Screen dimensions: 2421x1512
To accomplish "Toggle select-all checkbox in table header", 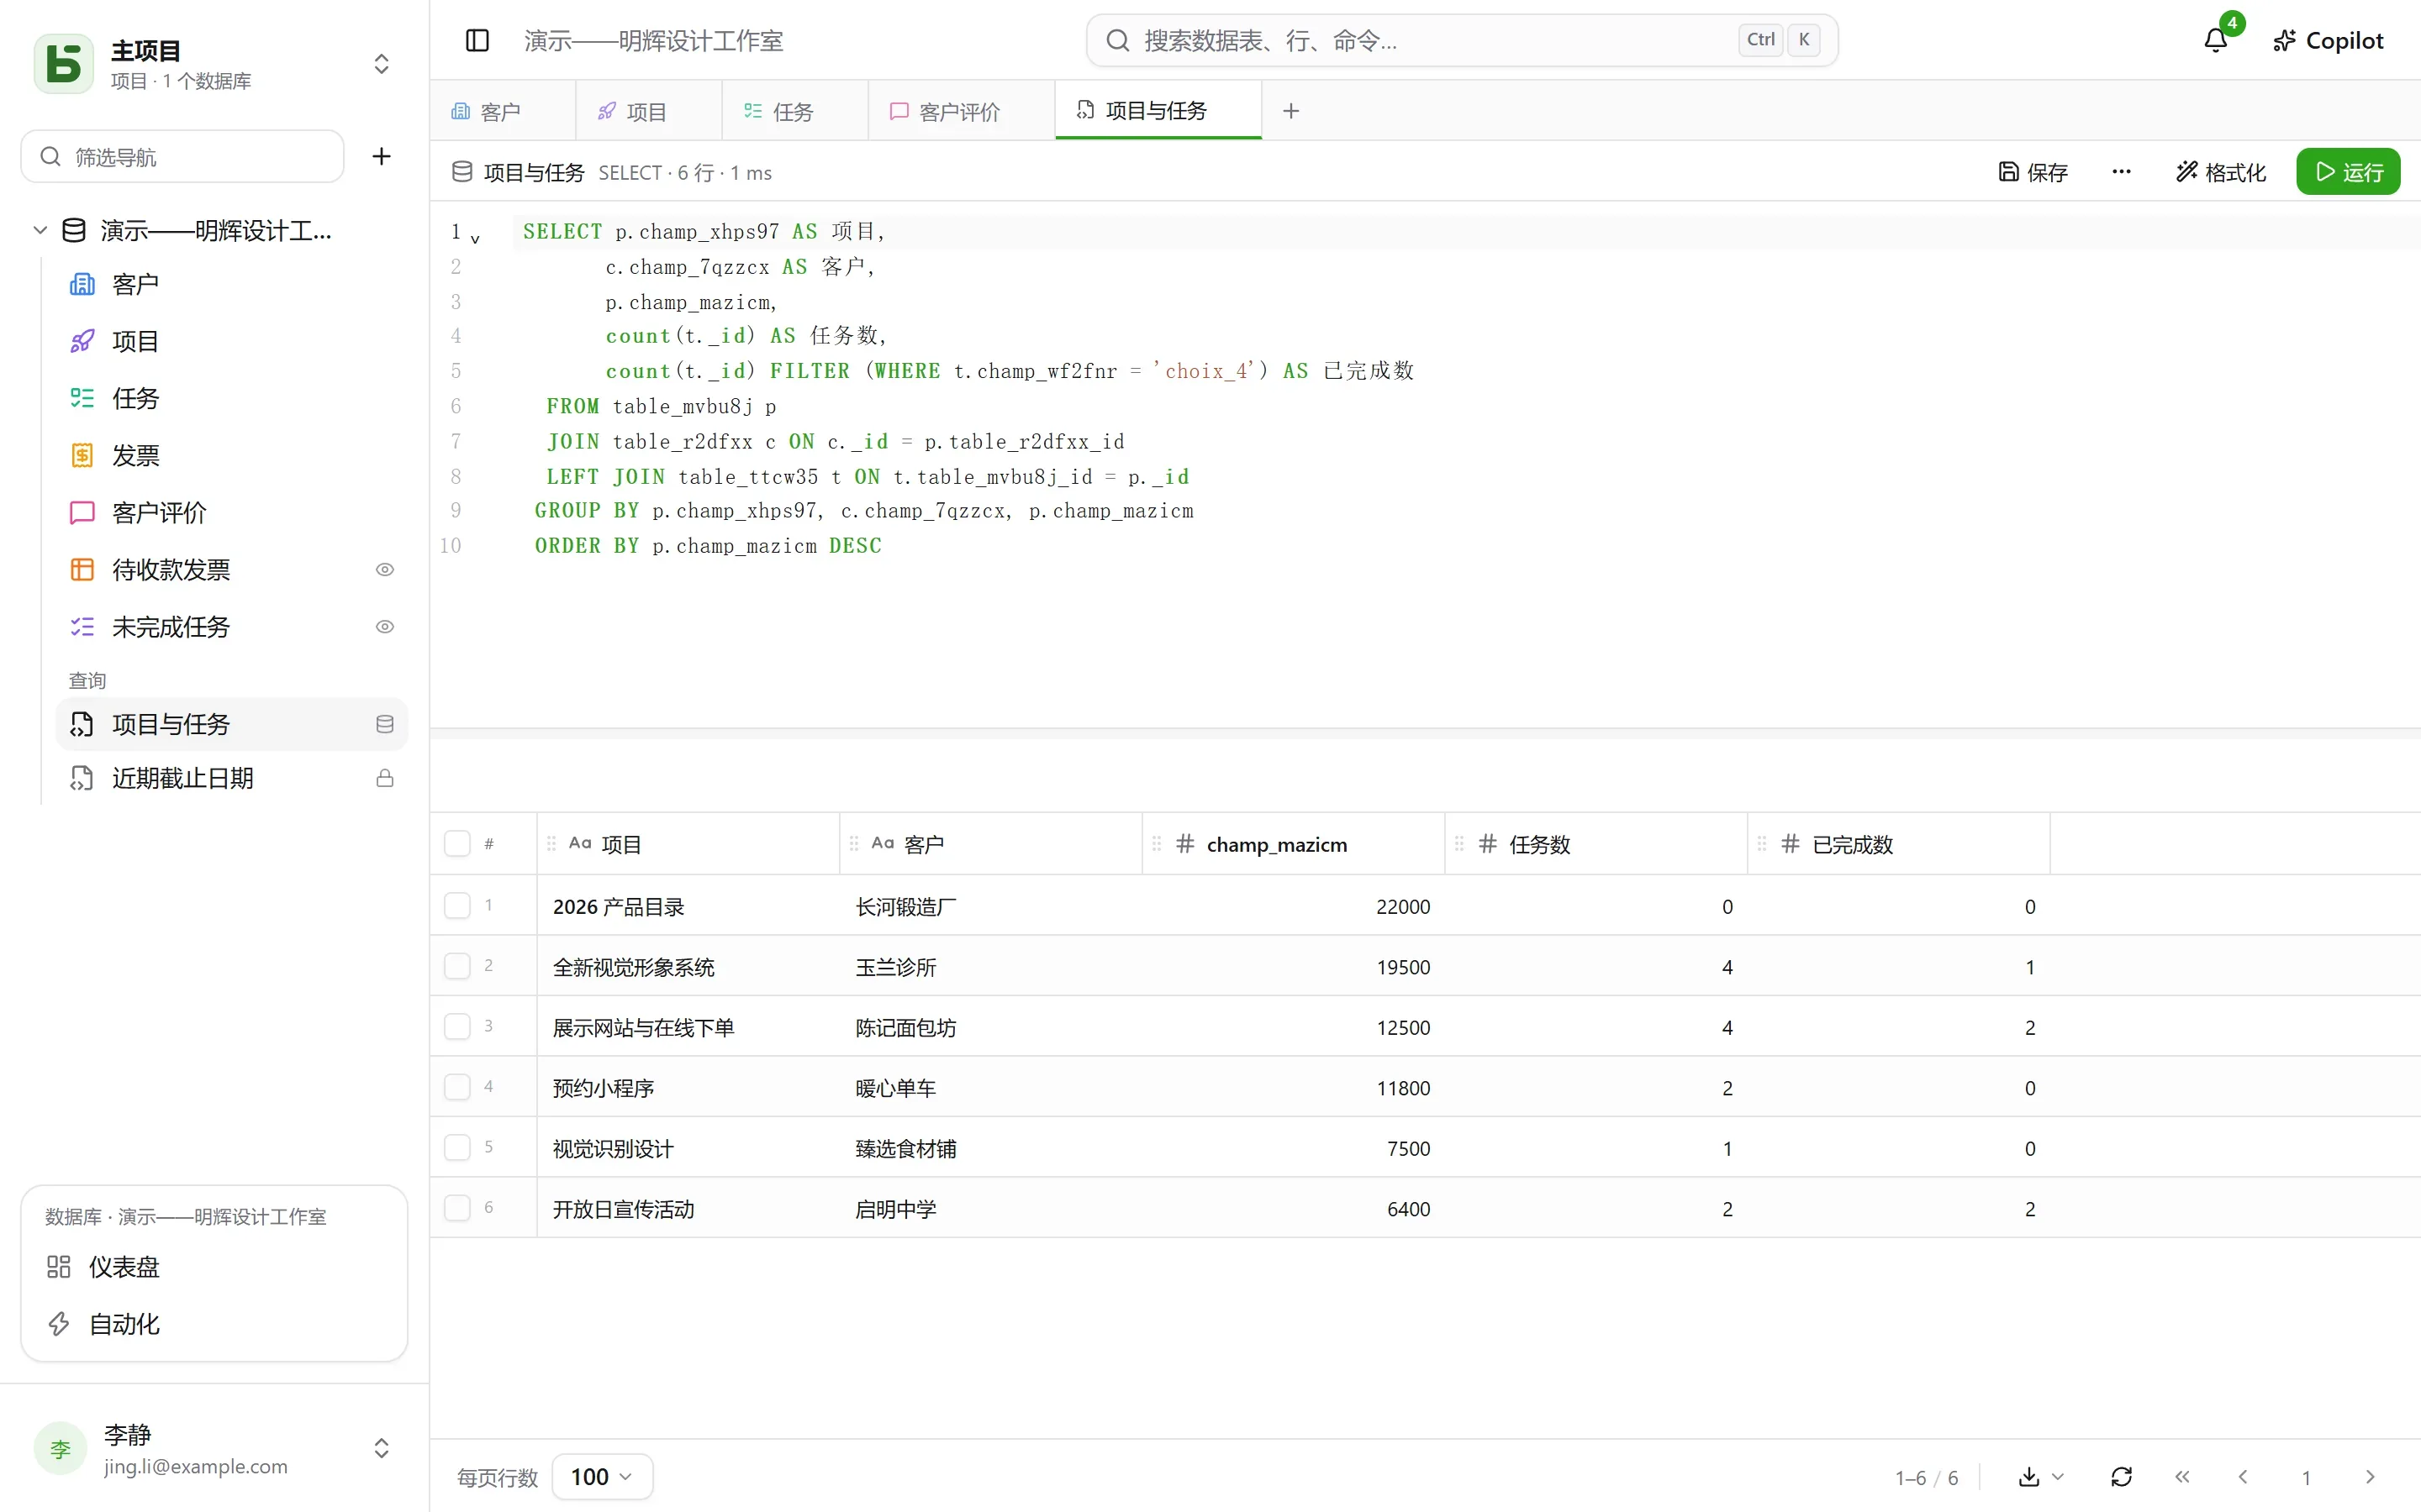I will coord(457,844).
